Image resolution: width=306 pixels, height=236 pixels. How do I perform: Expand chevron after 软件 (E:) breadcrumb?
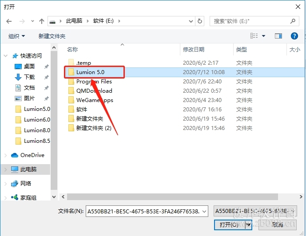pos(119,21)
